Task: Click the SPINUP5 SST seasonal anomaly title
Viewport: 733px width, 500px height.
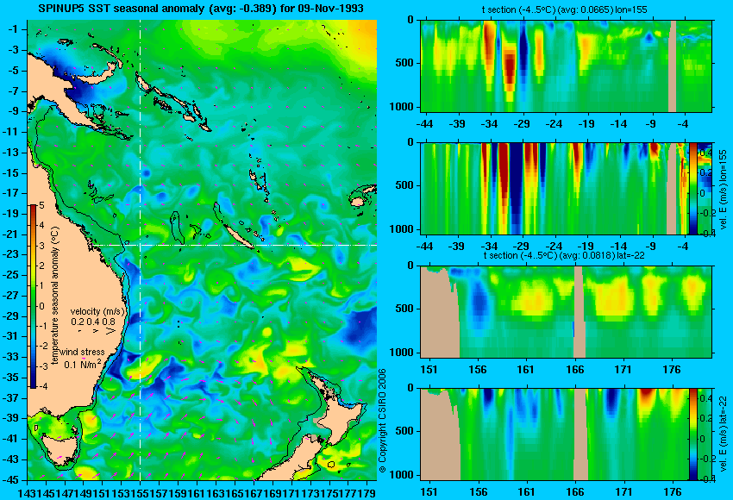Action: click(201, 9)
